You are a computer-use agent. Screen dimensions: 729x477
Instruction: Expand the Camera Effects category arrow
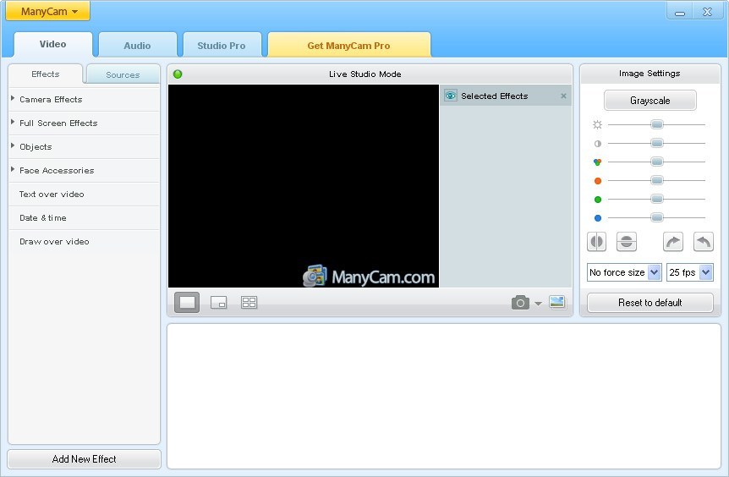pyautogui.click(x=13, y=99)
